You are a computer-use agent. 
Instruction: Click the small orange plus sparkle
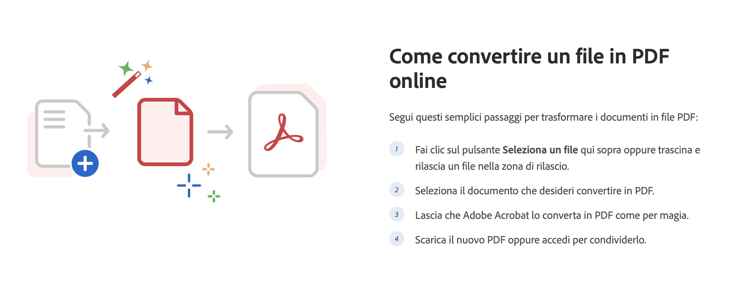[x=208, y=169]
